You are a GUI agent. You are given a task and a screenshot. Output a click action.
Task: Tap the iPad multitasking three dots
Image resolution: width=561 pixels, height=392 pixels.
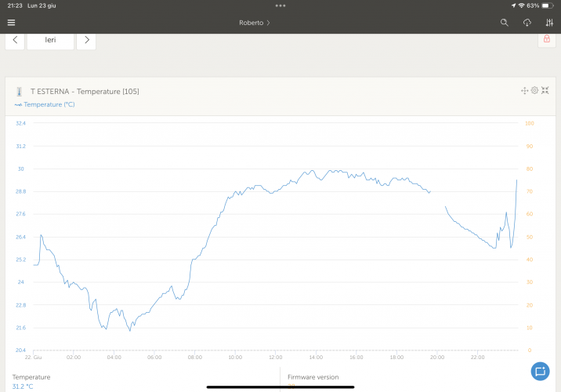pos(280,5)
